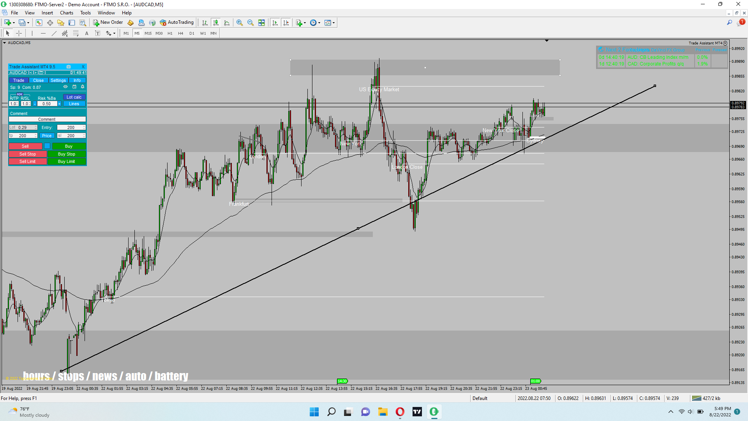This screenshot has width=748, height=421.
Task: Open the arrows objects dropdown in drawing toolbar
Action: [x=114, y=34]
